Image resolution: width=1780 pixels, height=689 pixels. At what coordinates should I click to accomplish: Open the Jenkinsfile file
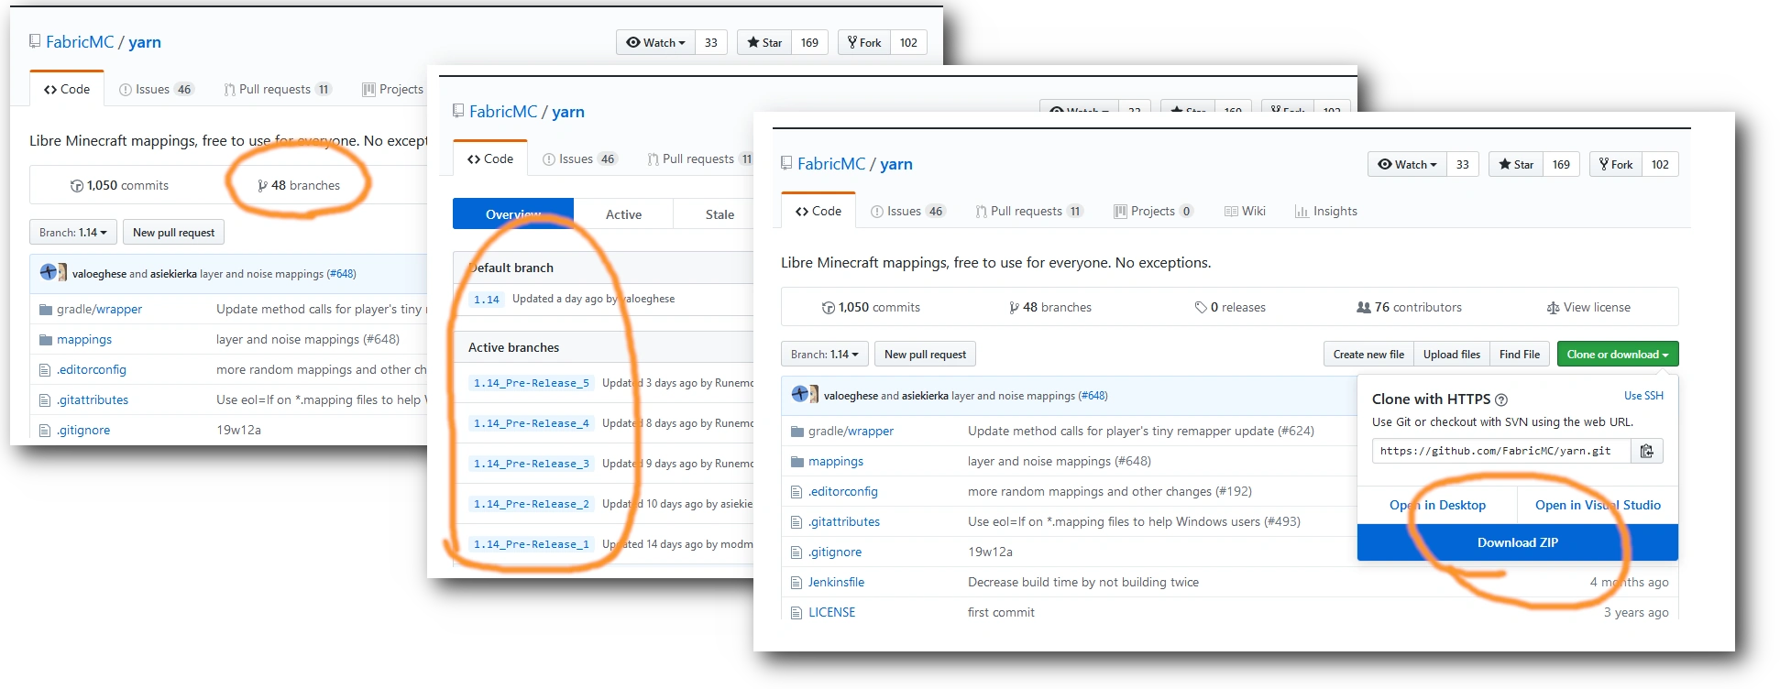(836, 583)
